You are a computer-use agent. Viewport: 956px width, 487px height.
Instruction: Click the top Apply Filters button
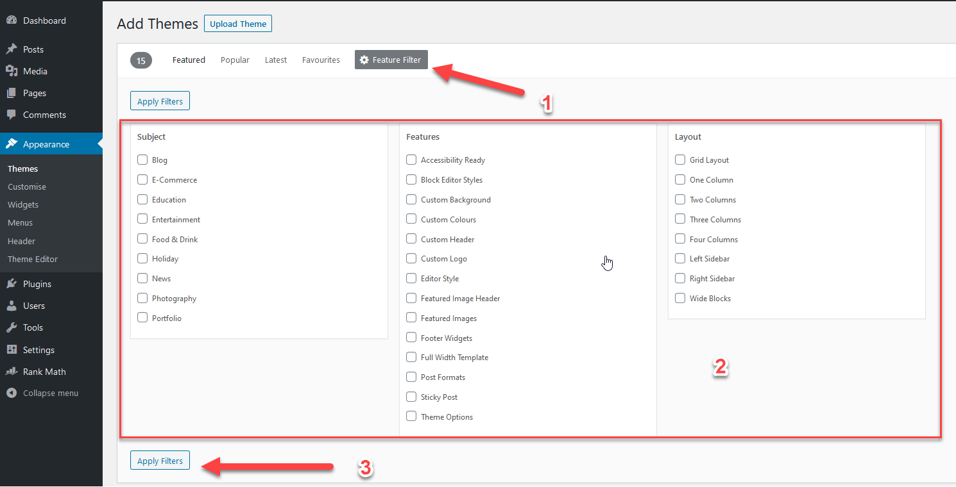pyautogui.click(x=160, y=101)
